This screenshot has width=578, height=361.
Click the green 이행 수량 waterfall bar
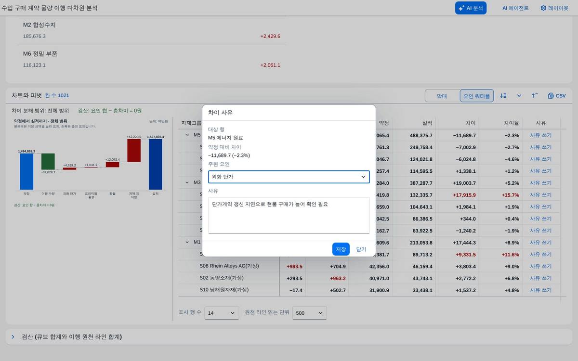(x=48, y=162)
